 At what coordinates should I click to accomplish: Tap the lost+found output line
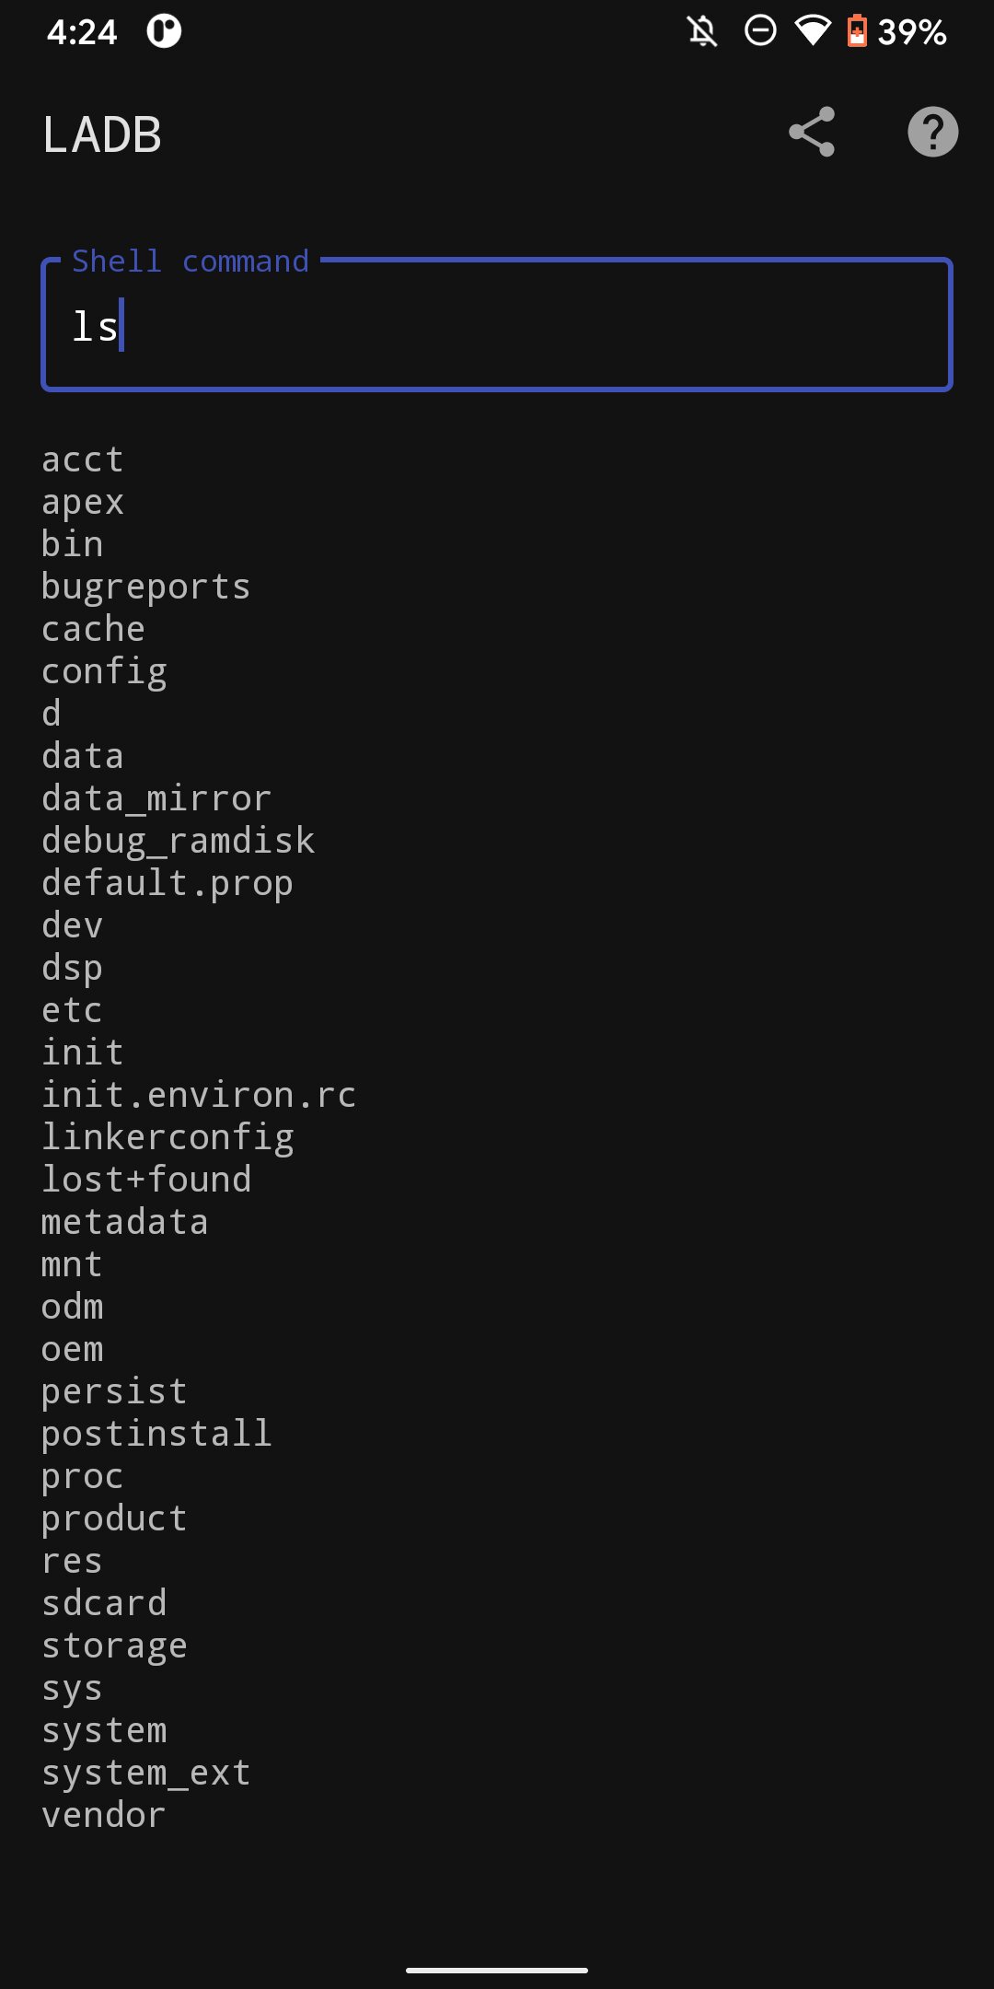point(146,1180)
